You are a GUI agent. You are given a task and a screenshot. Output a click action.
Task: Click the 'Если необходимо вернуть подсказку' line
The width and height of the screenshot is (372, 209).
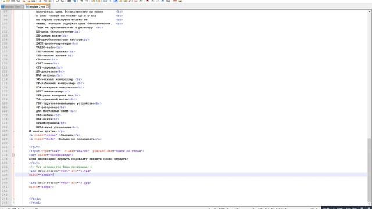coord(78,159)
